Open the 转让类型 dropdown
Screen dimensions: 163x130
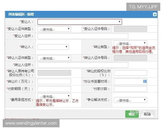point(130,43)
